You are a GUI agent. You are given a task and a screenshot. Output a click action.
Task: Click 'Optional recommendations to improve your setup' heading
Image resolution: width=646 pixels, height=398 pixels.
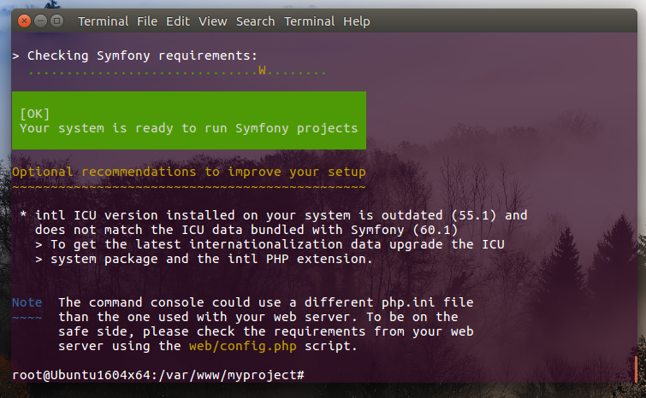coord(189,172)
